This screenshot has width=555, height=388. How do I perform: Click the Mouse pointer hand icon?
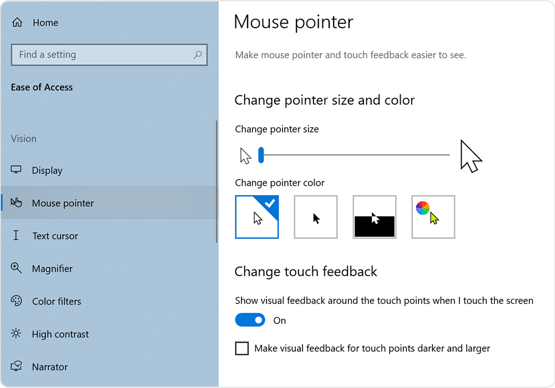tap(17, 203)
